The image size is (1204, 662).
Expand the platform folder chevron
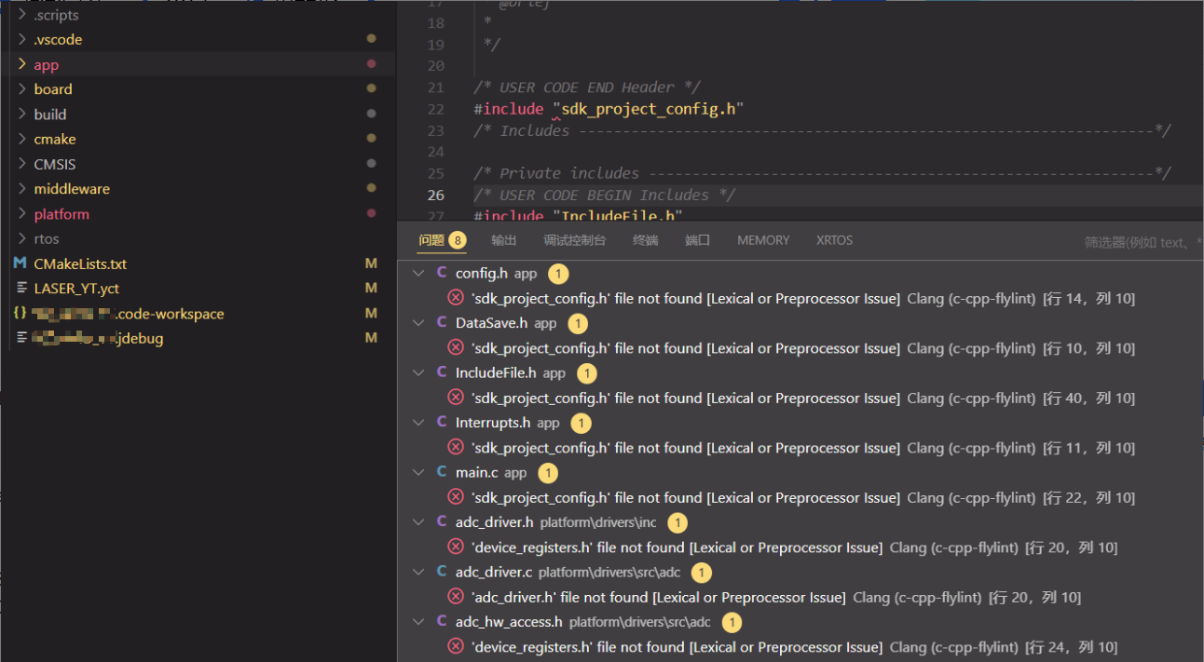[22, 213]
